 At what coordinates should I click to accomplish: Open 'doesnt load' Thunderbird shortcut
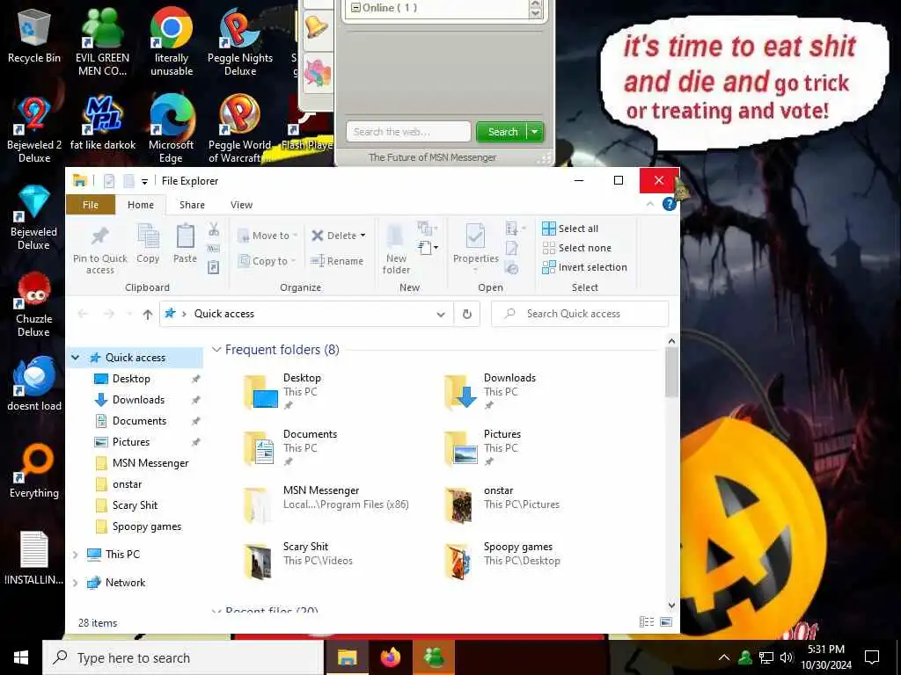pyautogui.click(x=34, y=385)
